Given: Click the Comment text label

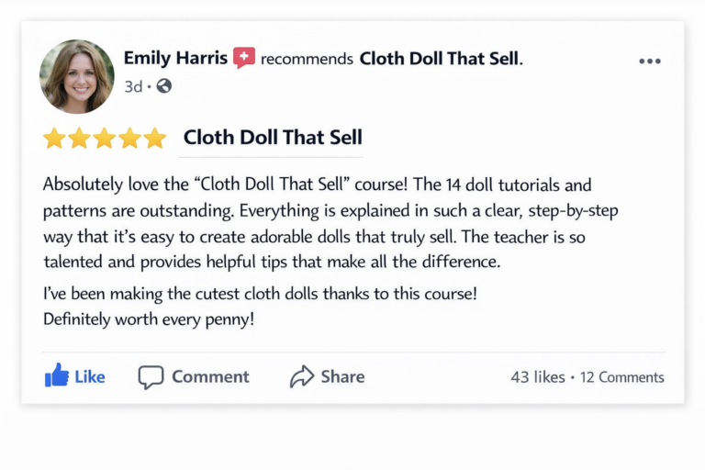Looking at the screenshot, I should pos(210,377).
